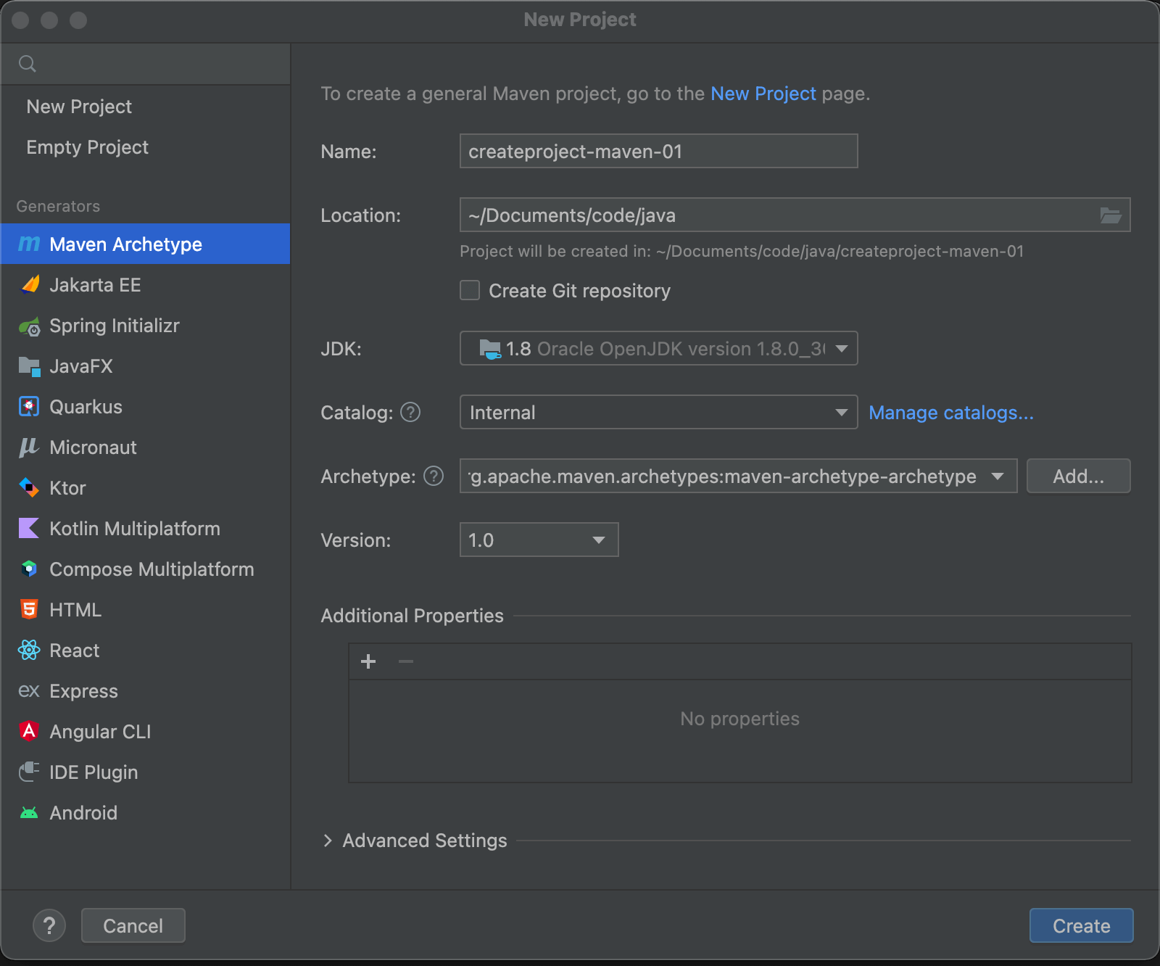Select Empty Project in the sidebar

[88, 147]
